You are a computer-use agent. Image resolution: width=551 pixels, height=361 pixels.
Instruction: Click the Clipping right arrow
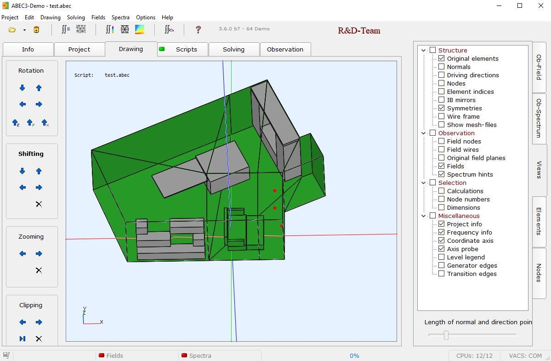39,322
